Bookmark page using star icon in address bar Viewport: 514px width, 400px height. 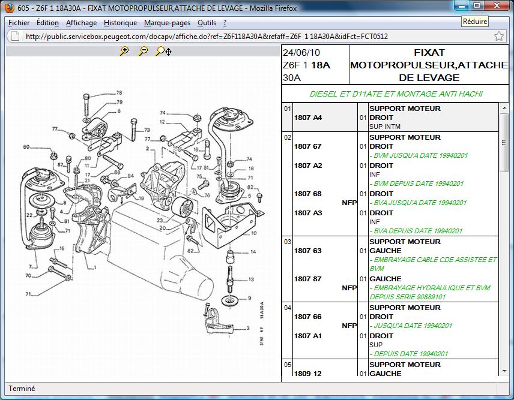click(x=498, y=37)
